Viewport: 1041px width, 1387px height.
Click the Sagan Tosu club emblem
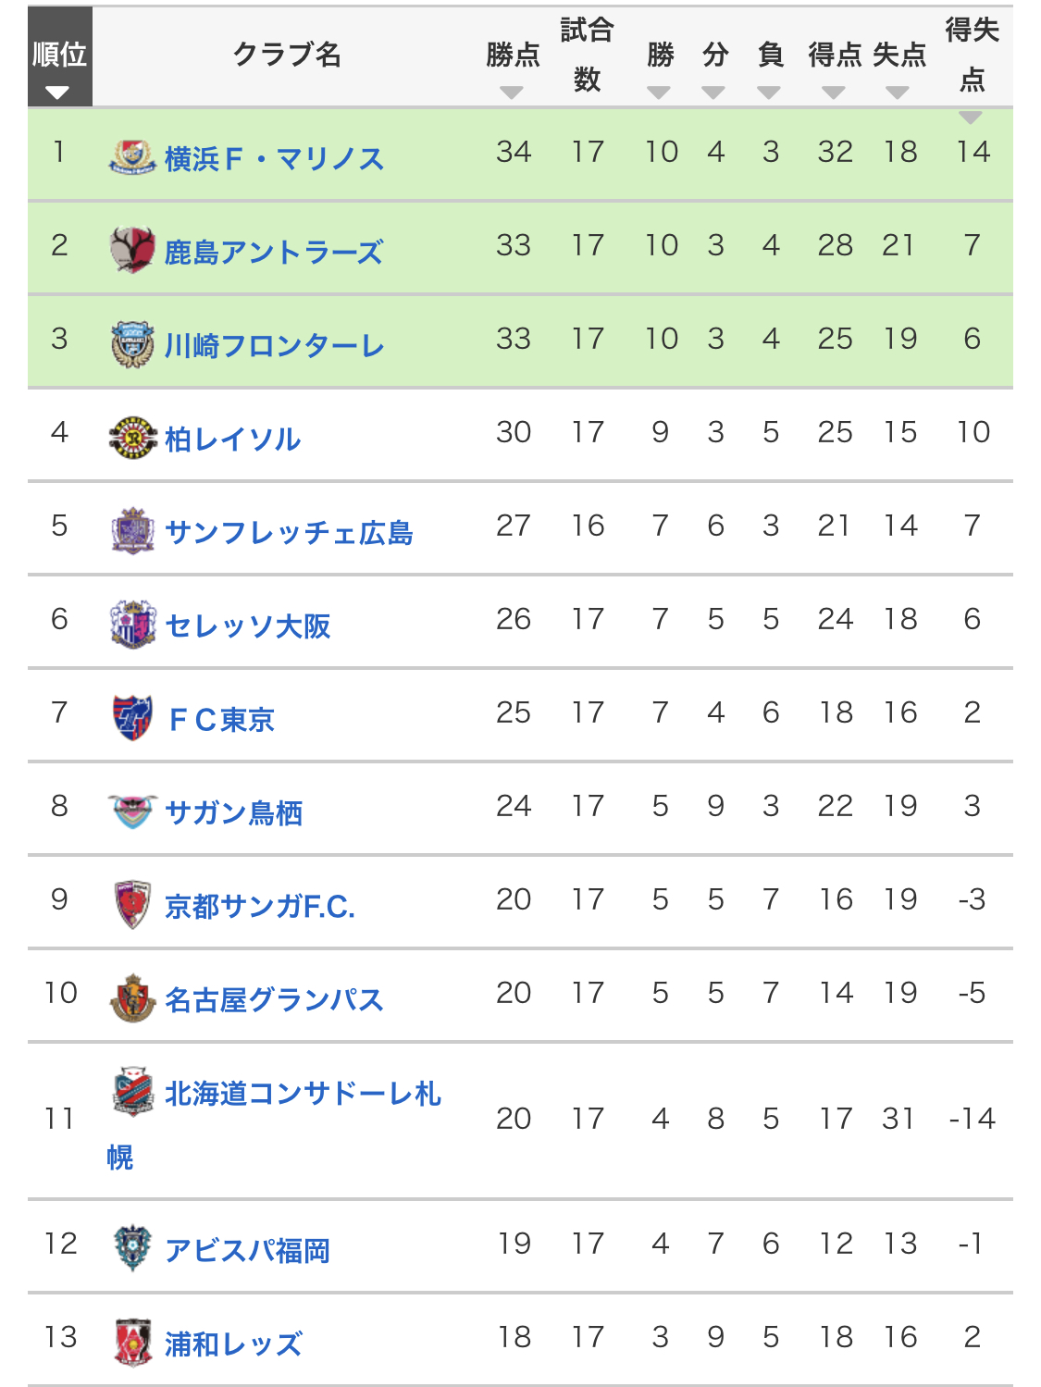click(x=132, y=811)
